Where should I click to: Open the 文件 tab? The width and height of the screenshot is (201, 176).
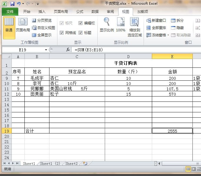pyautogui.click(x=10, y=12)
